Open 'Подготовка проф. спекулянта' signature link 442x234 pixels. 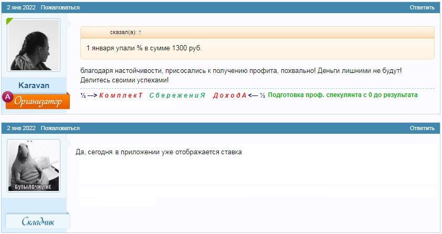coord(342,95)
